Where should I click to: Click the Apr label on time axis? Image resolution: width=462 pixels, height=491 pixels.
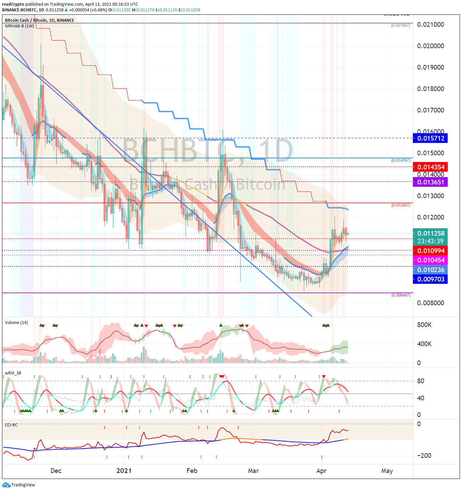click(x=321, y=471)
